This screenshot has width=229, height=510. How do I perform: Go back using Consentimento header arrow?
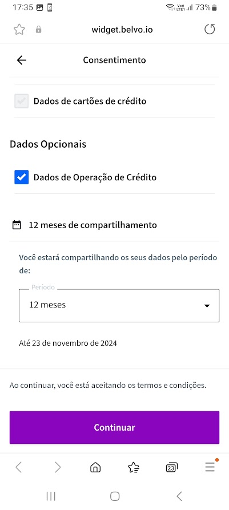(22, 60)
